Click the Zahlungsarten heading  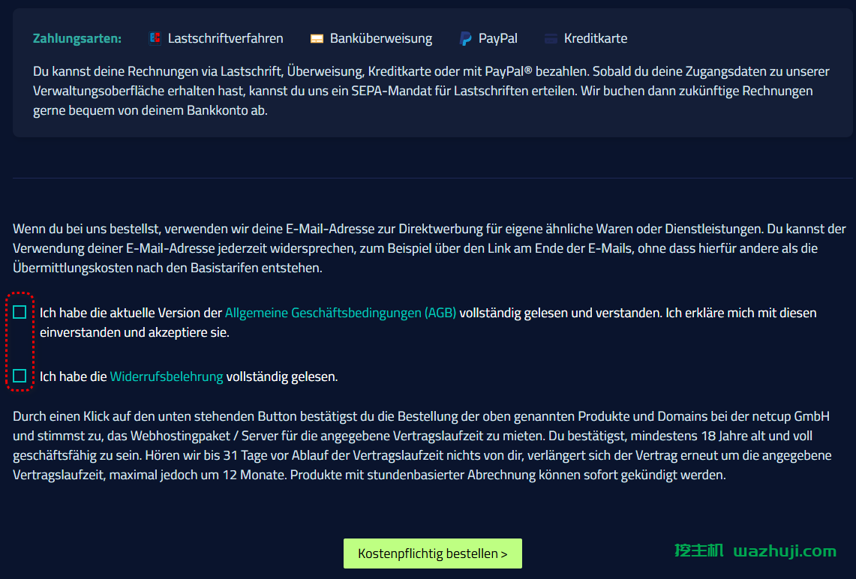coord(77,38)
